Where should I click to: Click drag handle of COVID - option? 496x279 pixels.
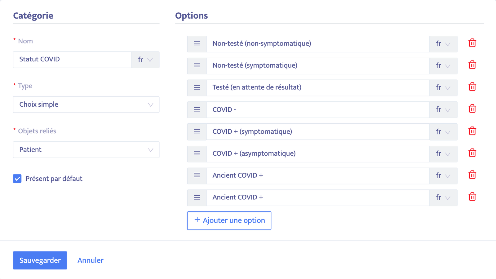(x=197, y=109)
